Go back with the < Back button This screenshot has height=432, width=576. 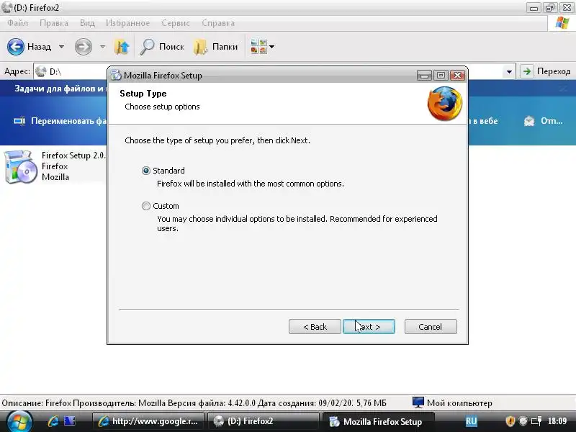[315, 327]
